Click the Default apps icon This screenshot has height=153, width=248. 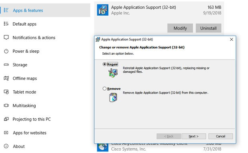[x=6, y=24]
